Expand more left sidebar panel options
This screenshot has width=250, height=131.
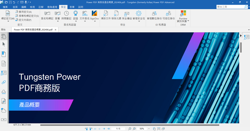click(x=4, y=119)
